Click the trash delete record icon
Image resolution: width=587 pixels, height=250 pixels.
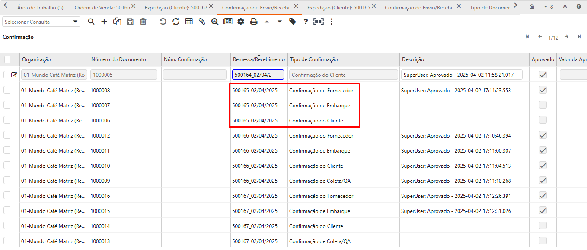tap(143, 22)
